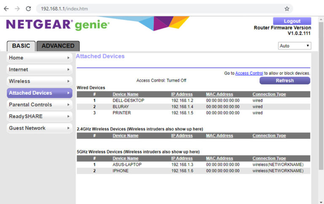The height and width of the screenshot is (204, 324).
Task: Click the NETGEAR genie logo
Action: tap(58, 25)
